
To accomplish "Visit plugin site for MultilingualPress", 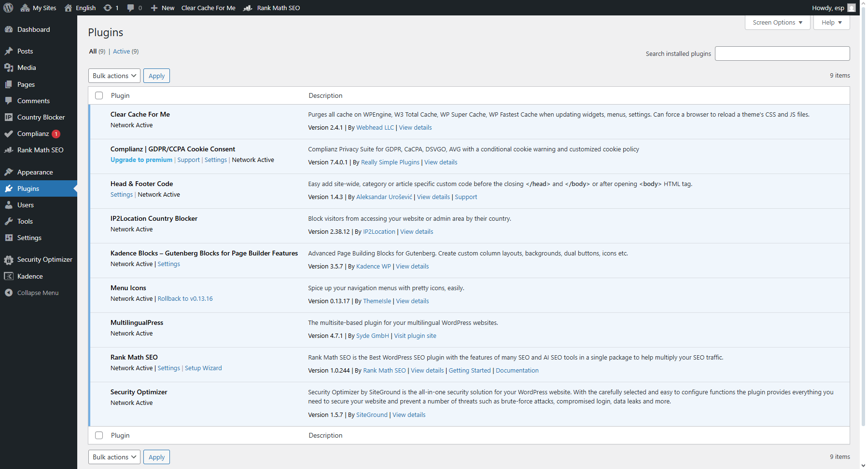I will point(415,336).
